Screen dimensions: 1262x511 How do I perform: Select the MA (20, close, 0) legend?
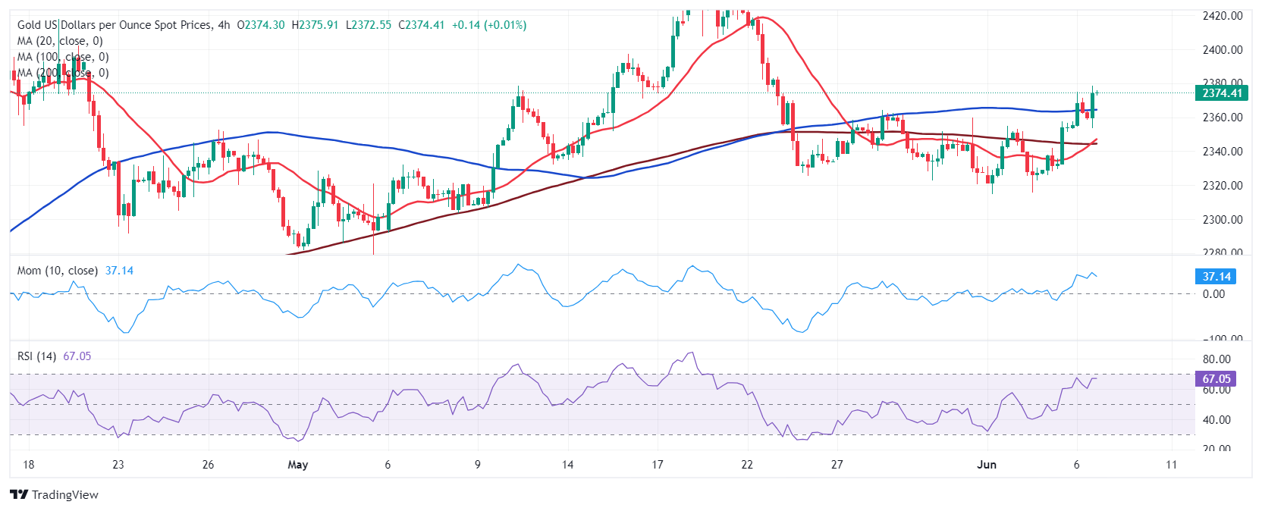[x=60, y=41]
